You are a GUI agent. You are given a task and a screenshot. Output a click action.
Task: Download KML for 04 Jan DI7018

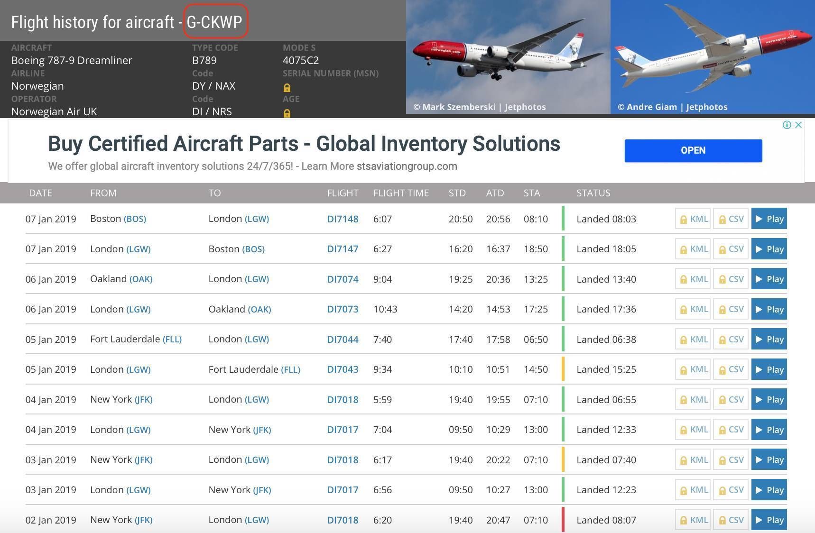[693, 399]
